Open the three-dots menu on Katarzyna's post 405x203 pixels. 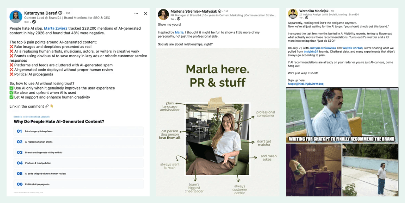pyautogui.click(x=136, y=14)
